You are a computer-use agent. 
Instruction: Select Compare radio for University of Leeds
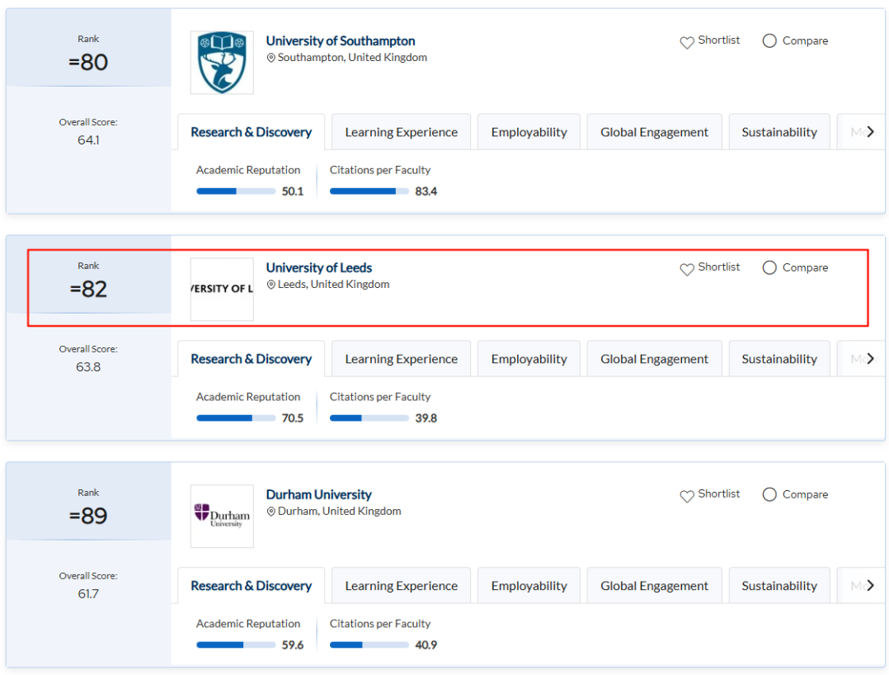(769, 267)
